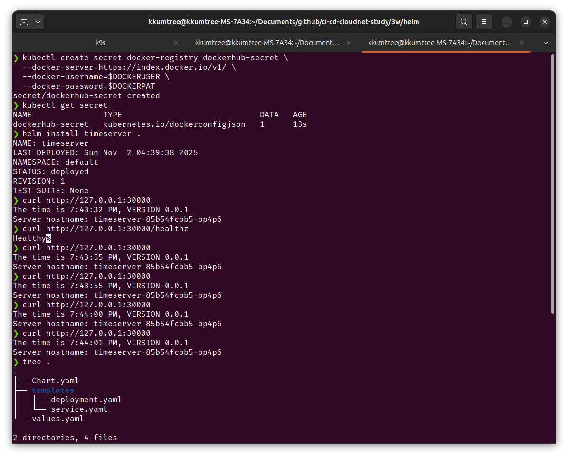
Task: Close the middle kkumtree terminal tab
Action: (349, 43)
